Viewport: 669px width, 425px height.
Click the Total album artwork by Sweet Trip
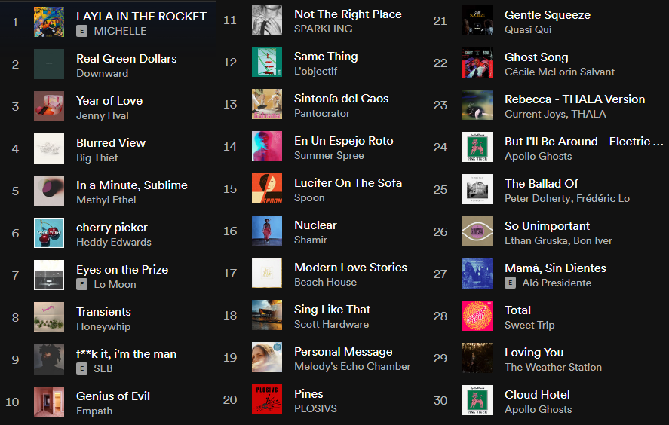pos(477,316)
